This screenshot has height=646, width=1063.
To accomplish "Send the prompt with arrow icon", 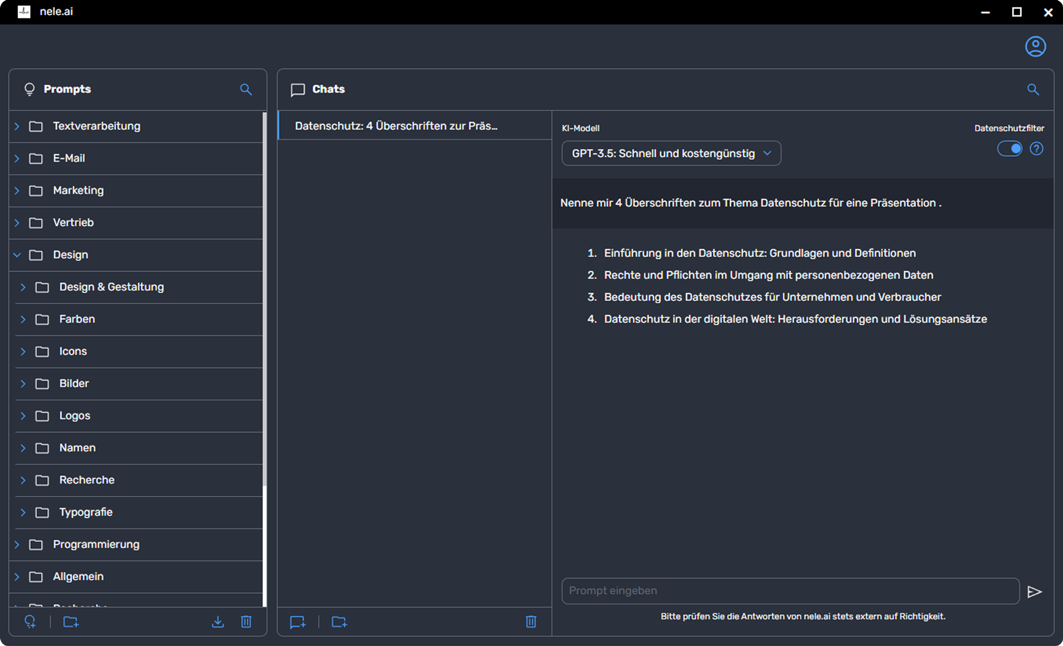I will [x=1034, y=591].
